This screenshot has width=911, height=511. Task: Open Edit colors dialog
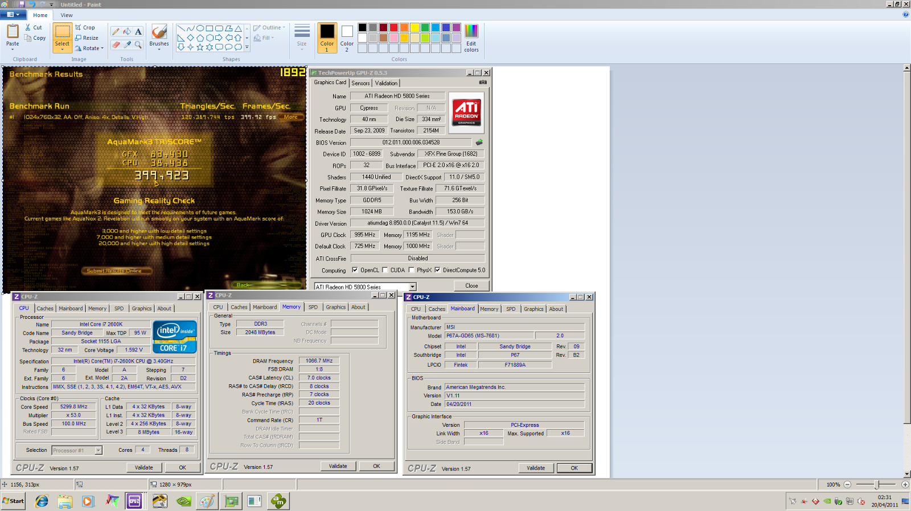[x=471, y=38]
